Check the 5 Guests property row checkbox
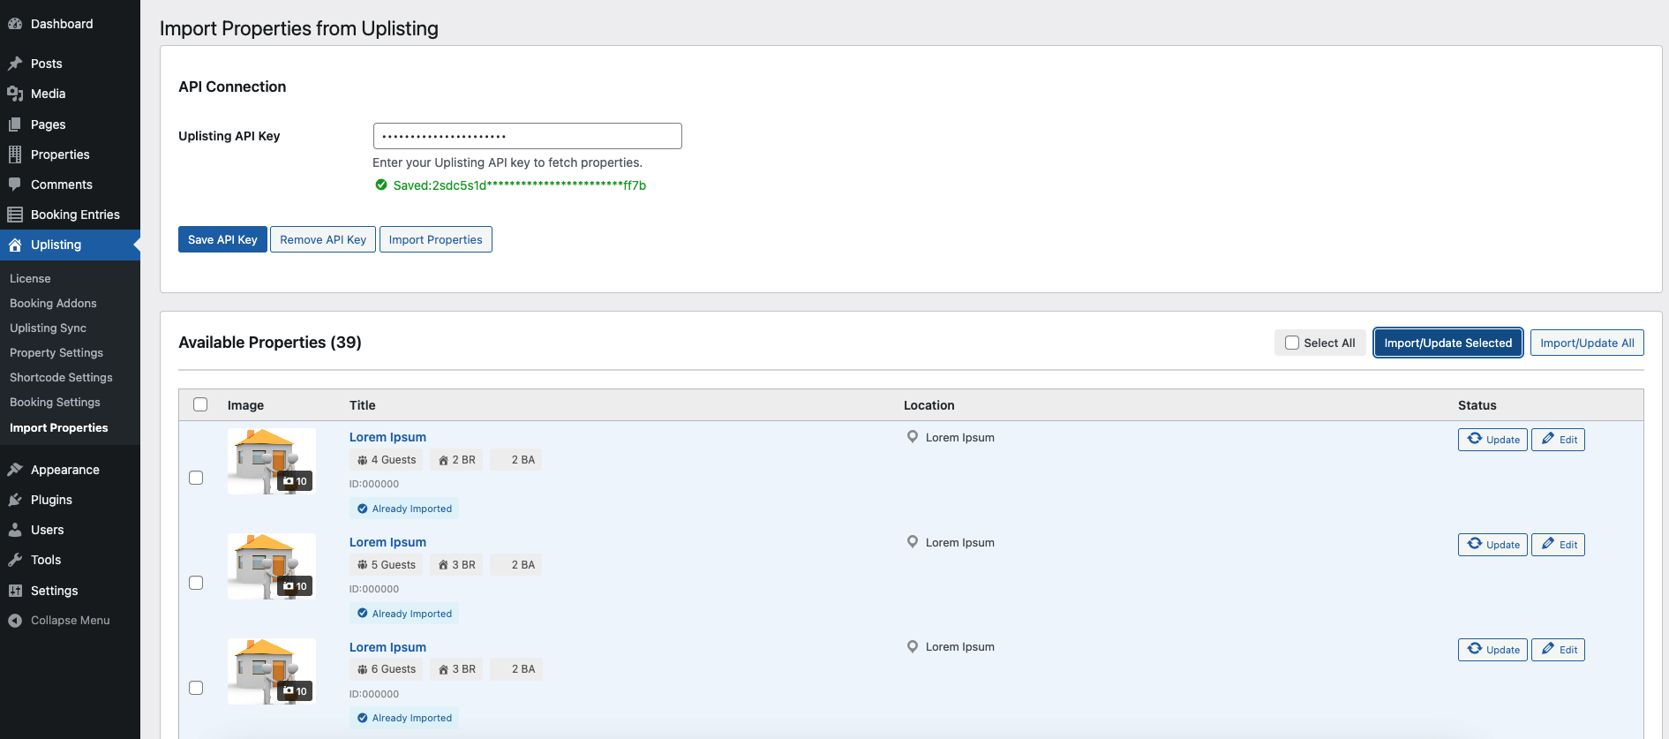The image size is (1669, 739). 196,583
